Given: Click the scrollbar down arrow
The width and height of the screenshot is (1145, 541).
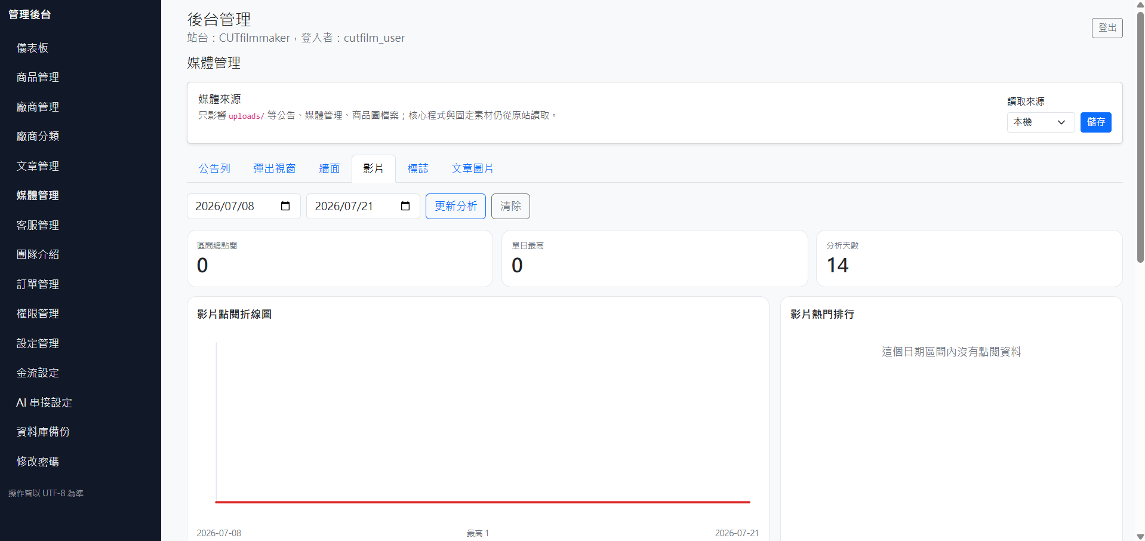Looking at the screenshot, I should click(x=1140, y=536).
